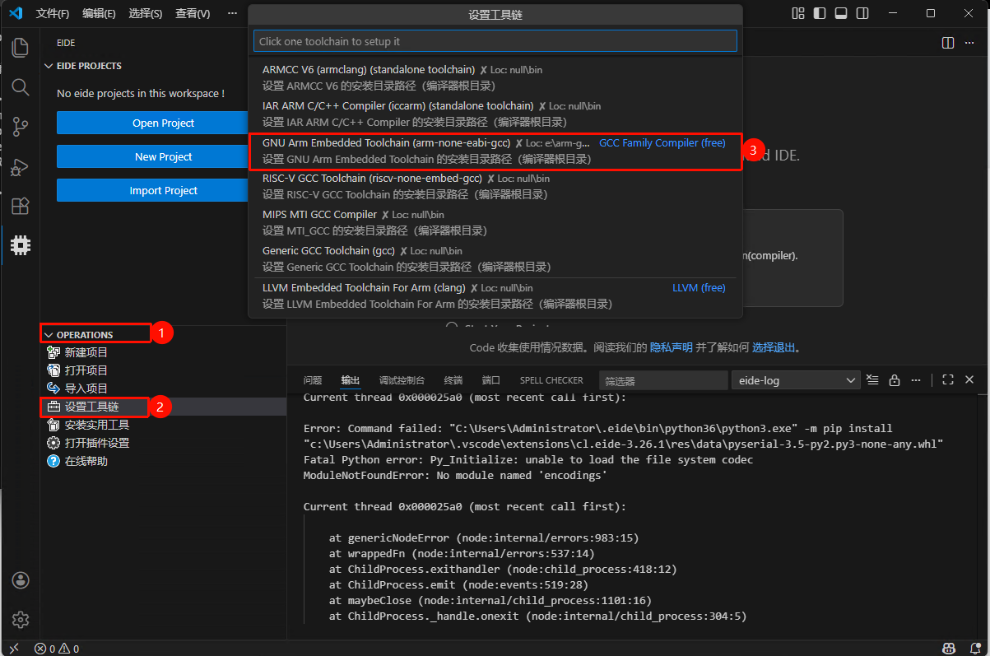Toggle output auto-scroll lock icon
Image resolution: width=990 pixels, height=656 pixels.
[895, 380]
